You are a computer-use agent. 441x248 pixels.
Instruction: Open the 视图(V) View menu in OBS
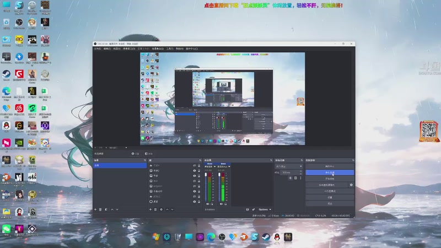pos(117,48)
